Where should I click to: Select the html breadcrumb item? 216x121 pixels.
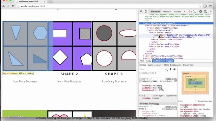coord(142,61)
